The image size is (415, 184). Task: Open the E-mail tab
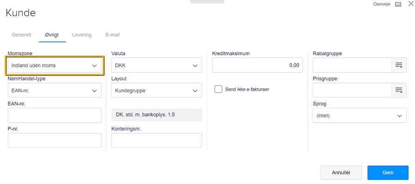[113, 35]
